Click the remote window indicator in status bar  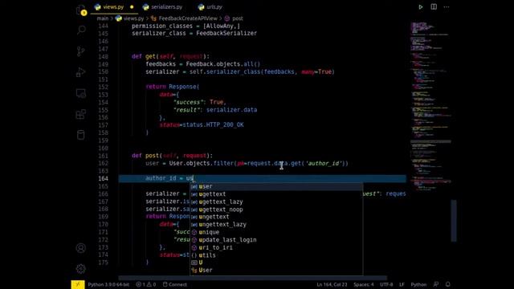click(78, 284)
